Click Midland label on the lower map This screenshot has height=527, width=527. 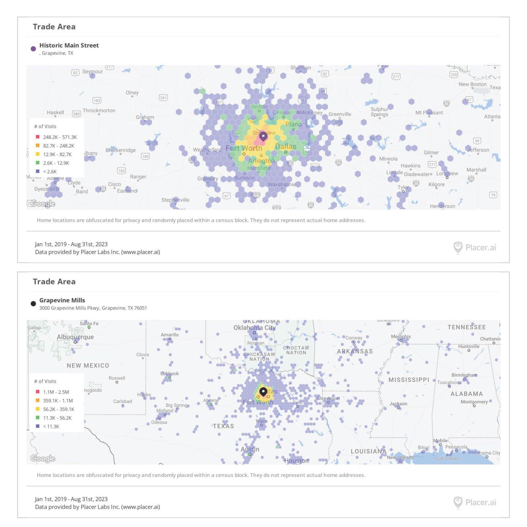165,411
